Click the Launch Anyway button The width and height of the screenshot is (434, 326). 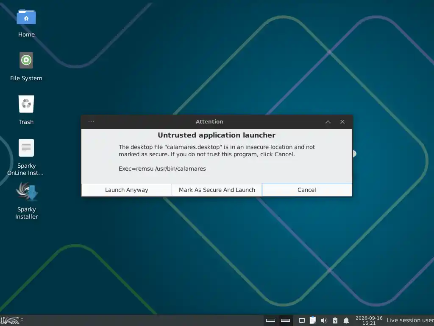coord(126,190)
